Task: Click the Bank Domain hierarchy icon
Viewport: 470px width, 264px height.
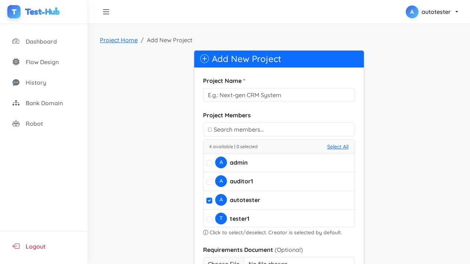Action: point(16,103)
